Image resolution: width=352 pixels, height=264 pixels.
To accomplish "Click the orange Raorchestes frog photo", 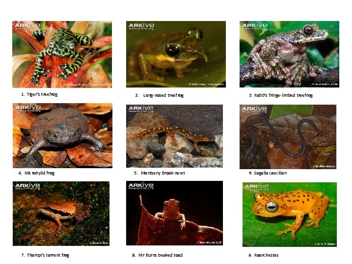I will (289, 215).
